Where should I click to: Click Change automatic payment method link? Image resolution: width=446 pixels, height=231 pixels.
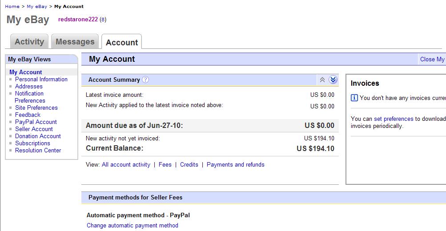132,225
